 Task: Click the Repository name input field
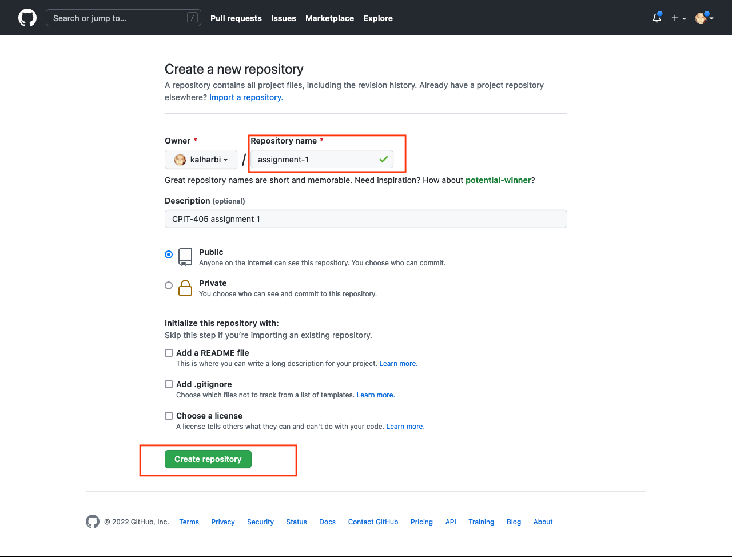(x=322, y=160)
